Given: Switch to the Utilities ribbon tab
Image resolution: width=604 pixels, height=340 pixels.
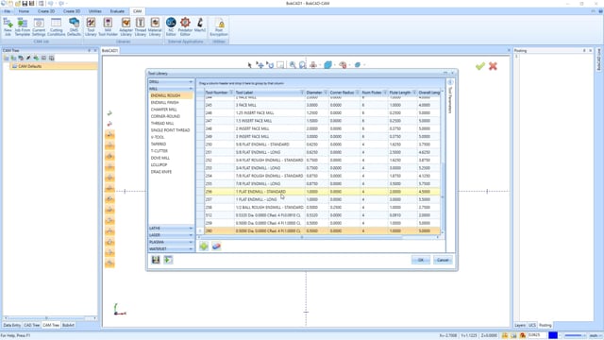Looking at the screenshot, I should pos(95,11).
